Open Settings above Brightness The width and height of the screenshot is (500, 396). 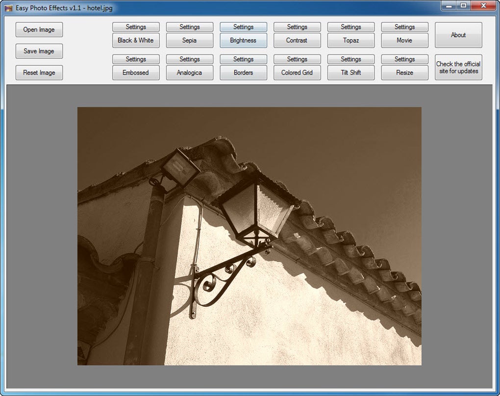pyautogui.click(x=243, y=27)
